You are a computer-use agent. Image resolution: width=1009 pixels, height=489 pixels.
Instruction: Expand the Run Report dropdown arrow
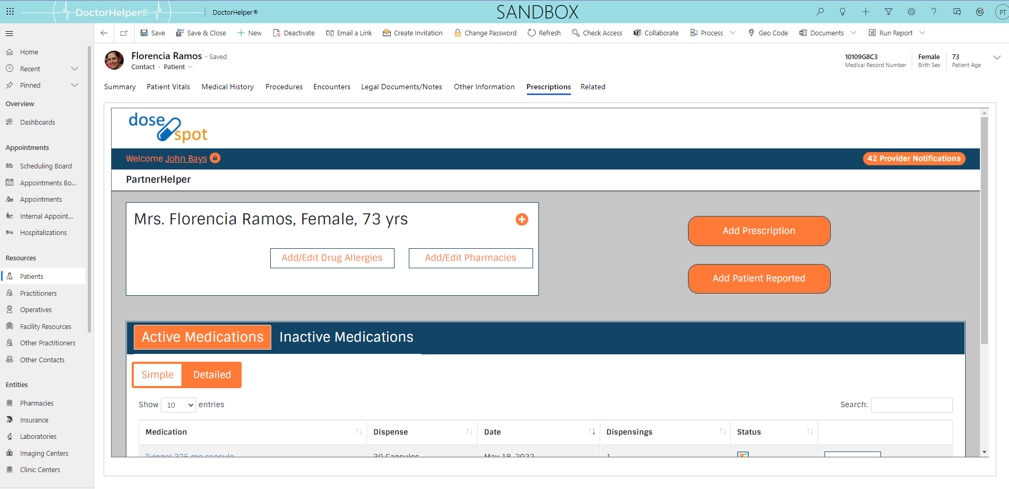click(922, 33)
